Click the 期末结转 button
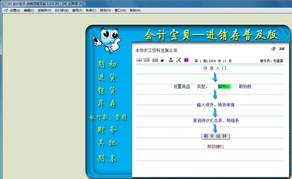Viewport: 292px width, 179px height. [x=216, y=136]
